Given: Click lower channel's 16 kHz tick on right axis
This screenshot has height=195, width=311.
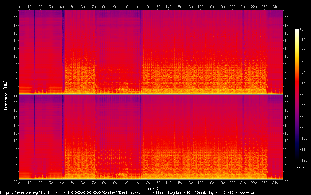Looking at the screenshot, I should coord(287,118).
